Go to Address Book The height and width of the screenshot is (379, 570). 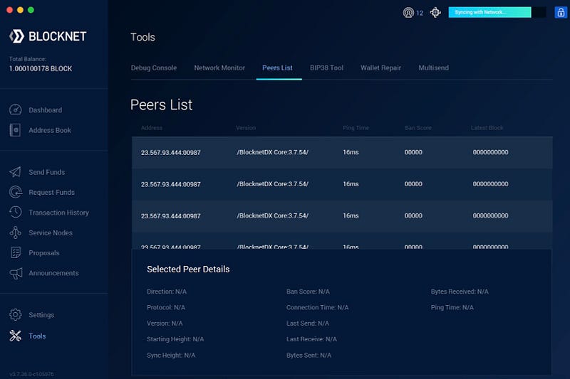tap(50, 130)
